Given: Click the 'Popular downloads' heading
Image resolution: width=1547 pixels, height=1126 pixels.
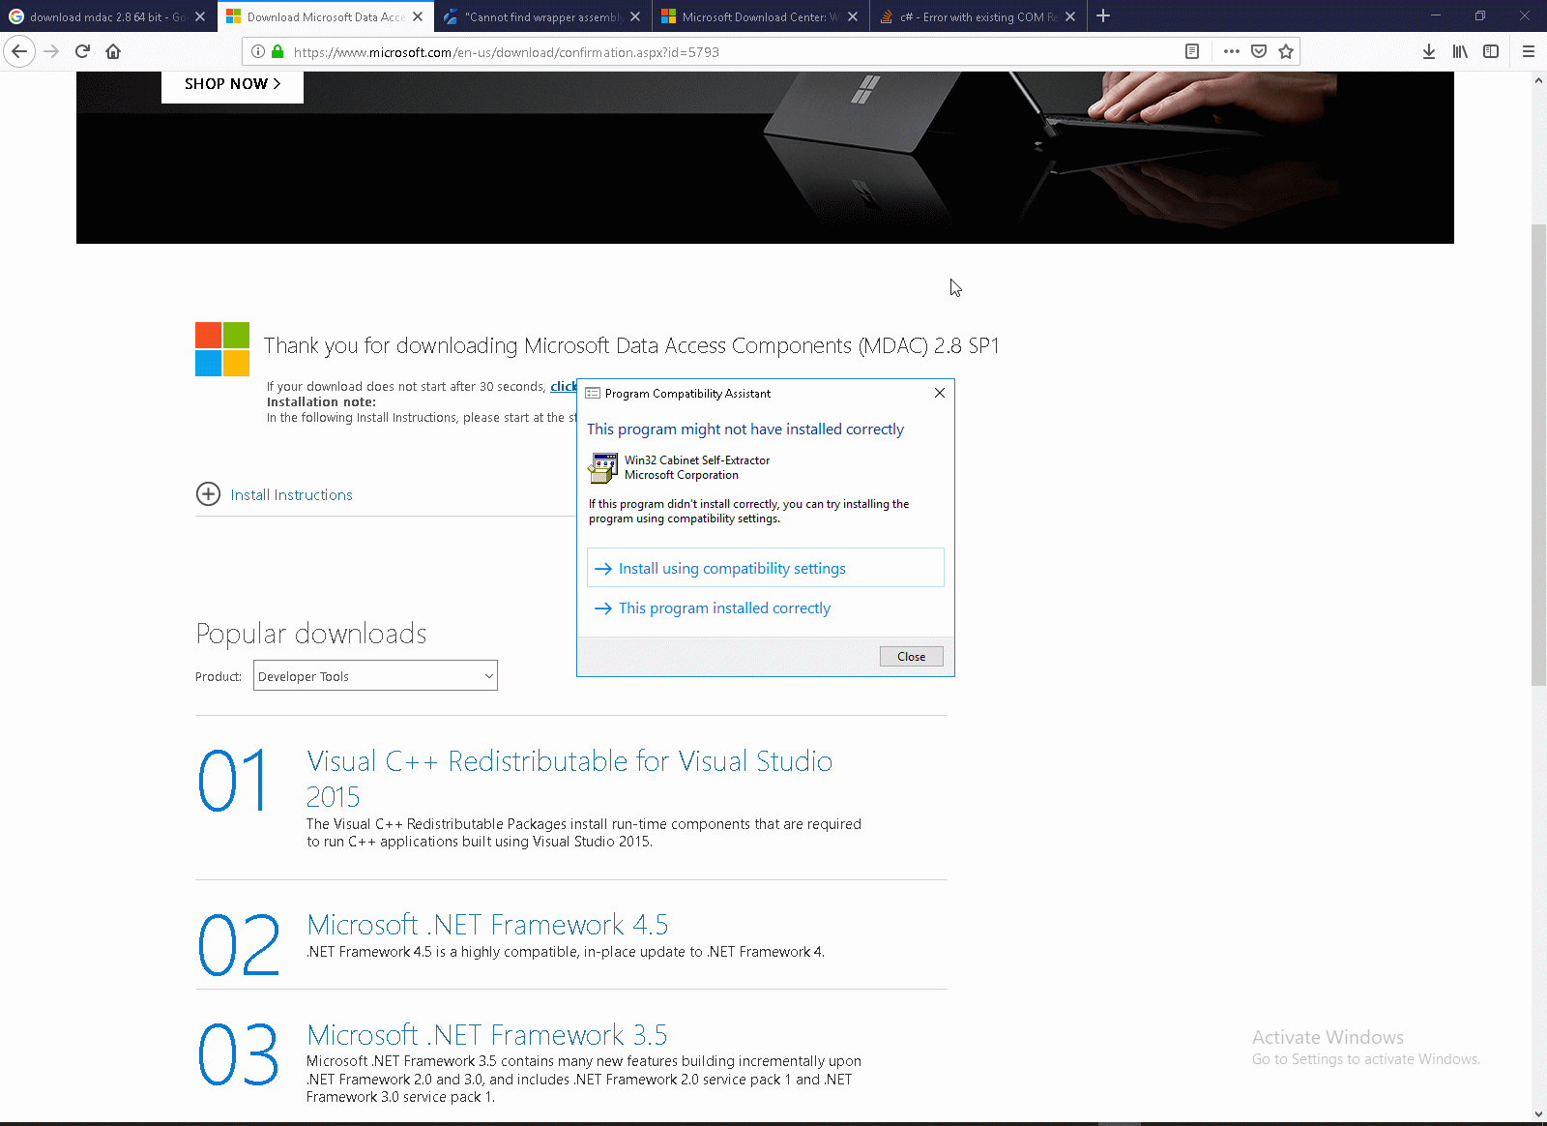Looking at the screenshot, I should click(x=311, y=634).
